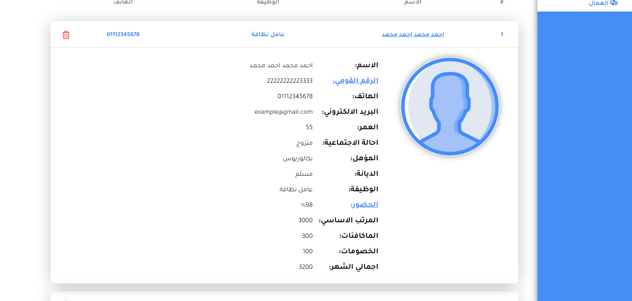
Task: Click monthly total value 3200
Action: click(x=305, y=267)
